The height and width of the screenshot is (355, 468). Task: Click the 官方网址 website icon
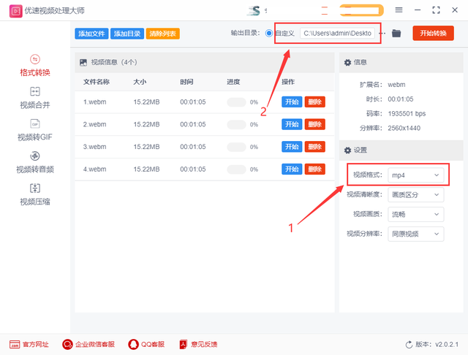tap(15, 344)
